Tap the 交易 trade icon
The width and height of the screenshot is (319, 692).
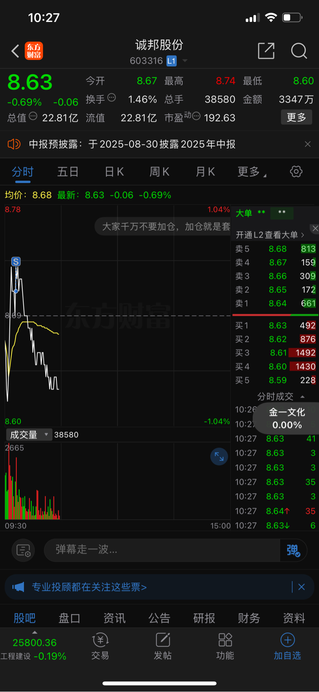tap(100, 647)
